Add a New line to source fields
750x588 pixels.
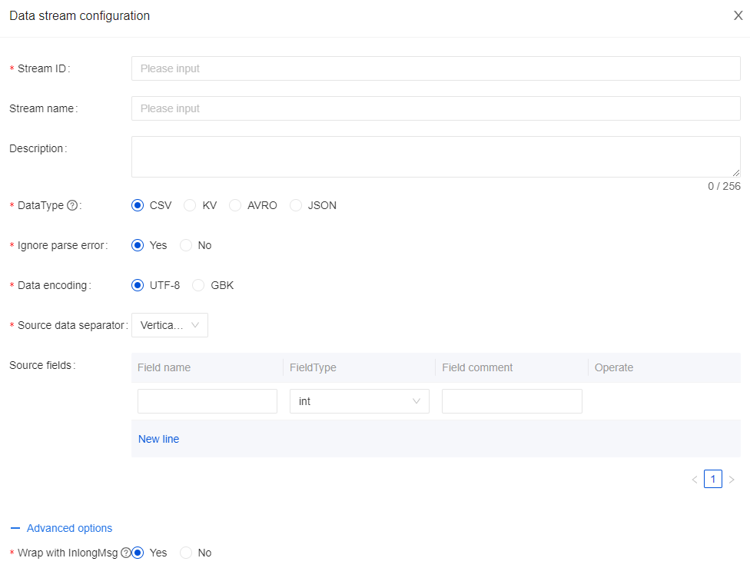(x=158, y=439)
